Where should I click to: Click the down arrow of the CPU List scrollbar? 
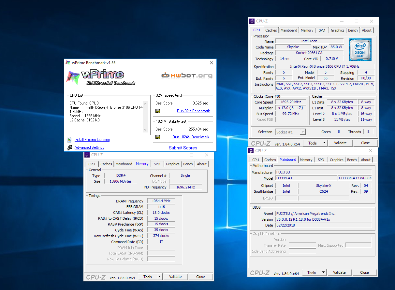(145, 130)
